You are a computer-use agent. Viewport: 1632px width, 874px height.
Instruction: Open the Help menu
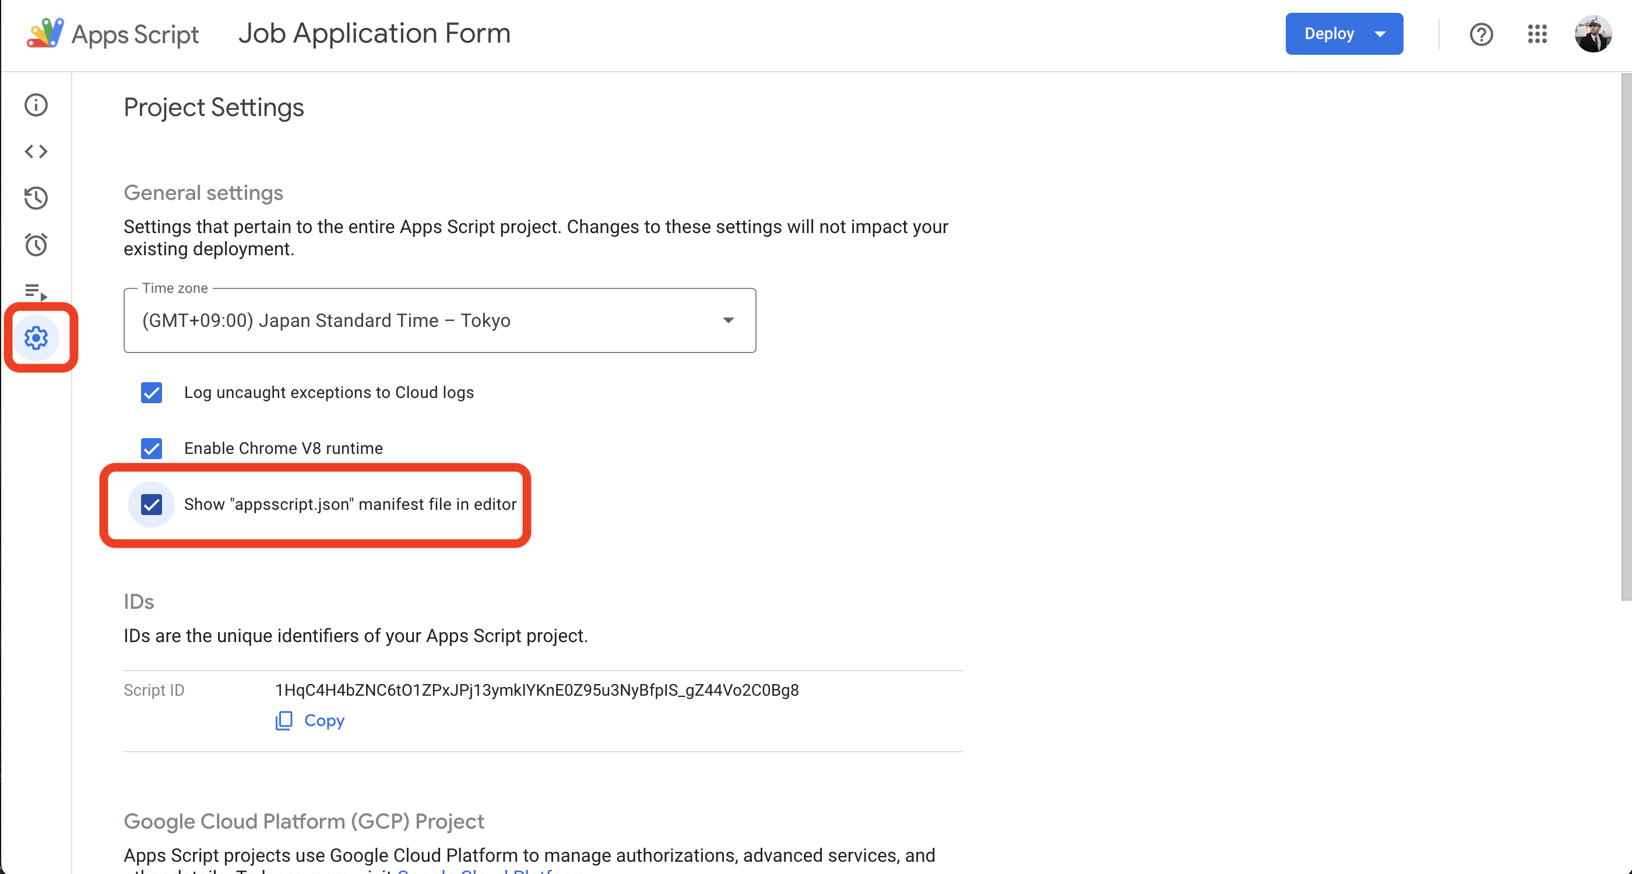pos(1482,34)
